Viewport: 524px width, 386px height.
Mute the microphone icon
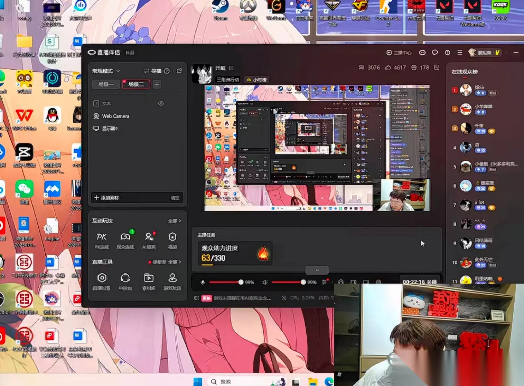click(203, 282)
